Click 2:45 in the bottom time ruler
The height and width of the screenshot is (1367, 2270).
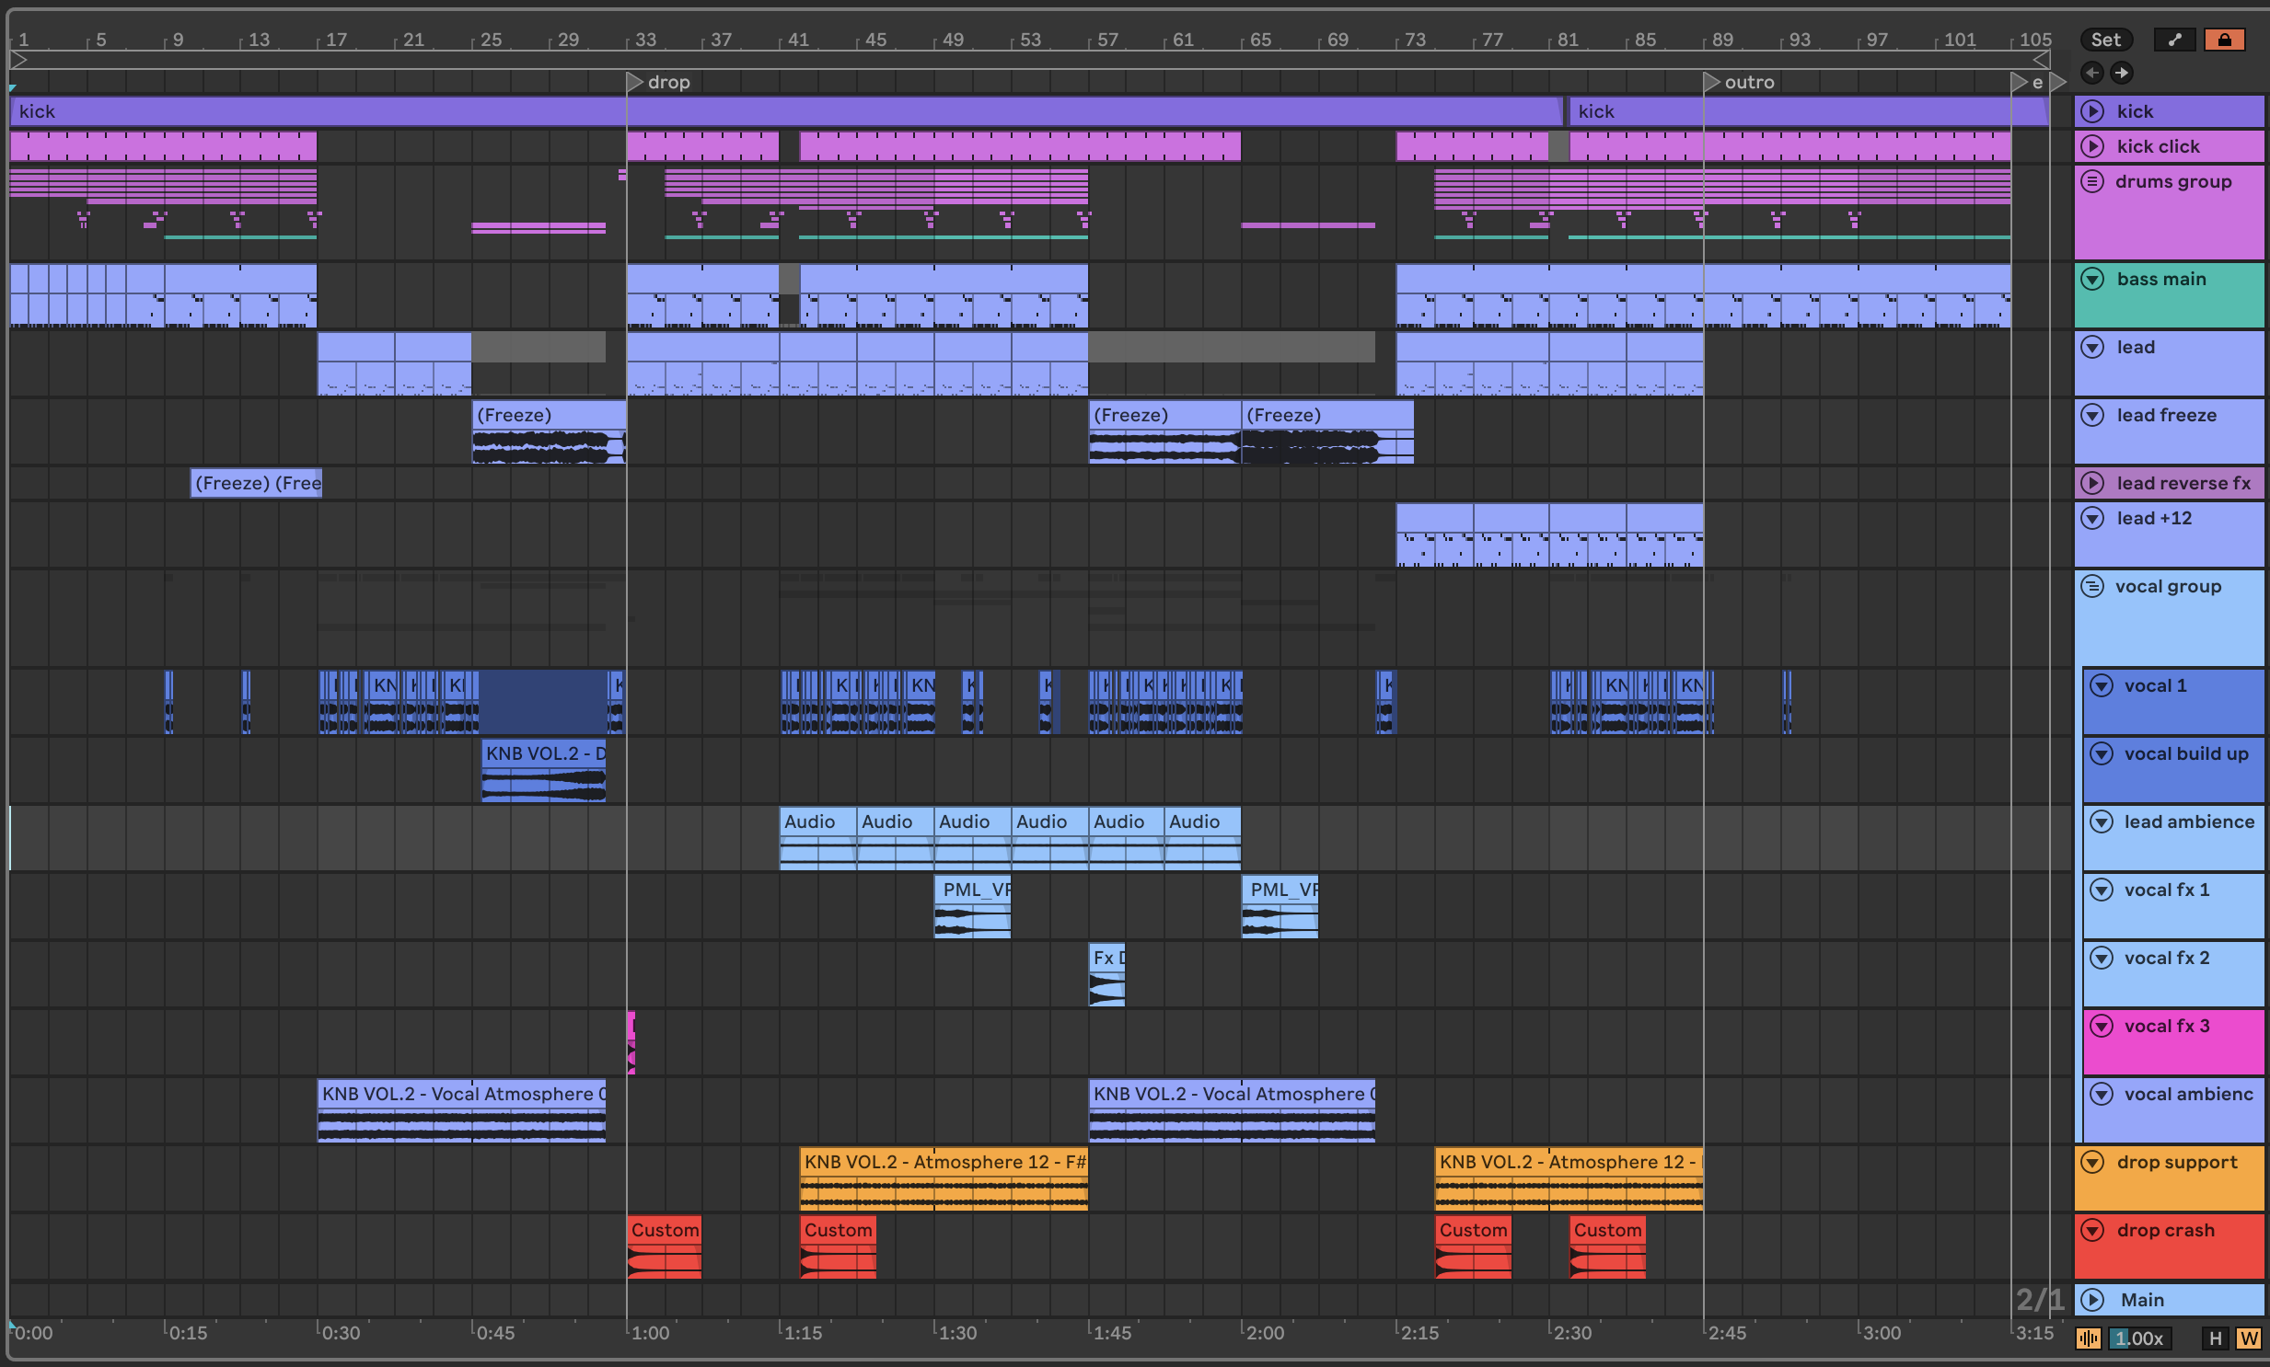pos(1726,1333)
